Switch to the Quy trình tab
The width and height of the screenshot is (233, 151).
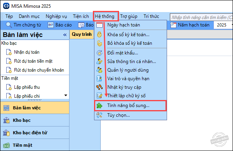tap(82, 34)
